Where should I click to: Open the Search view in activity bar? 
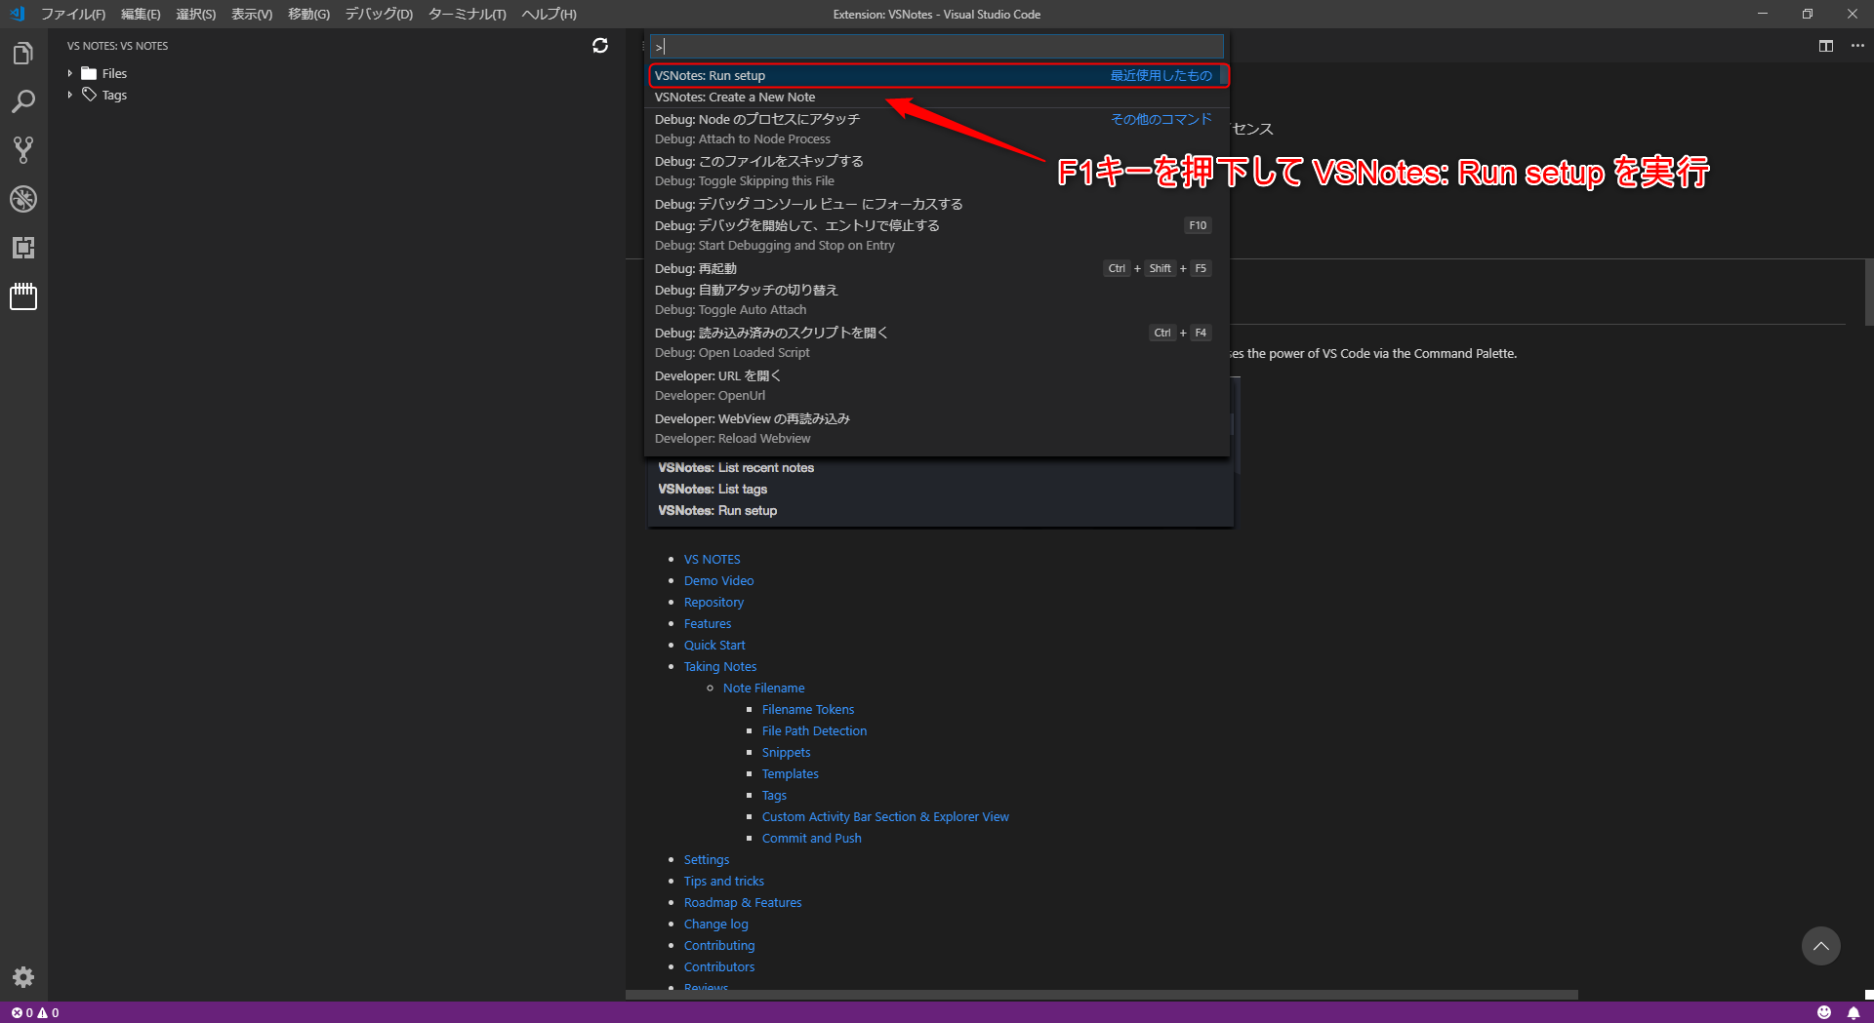click(x=23, y=101)
